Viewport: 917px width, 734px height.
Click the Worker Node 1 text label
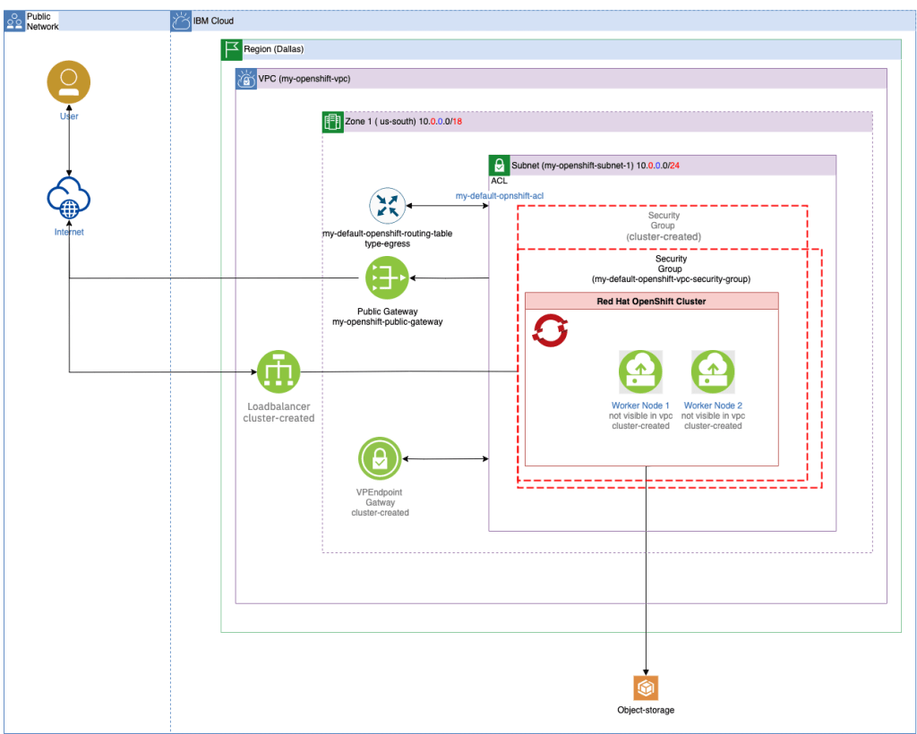(640, 405)
